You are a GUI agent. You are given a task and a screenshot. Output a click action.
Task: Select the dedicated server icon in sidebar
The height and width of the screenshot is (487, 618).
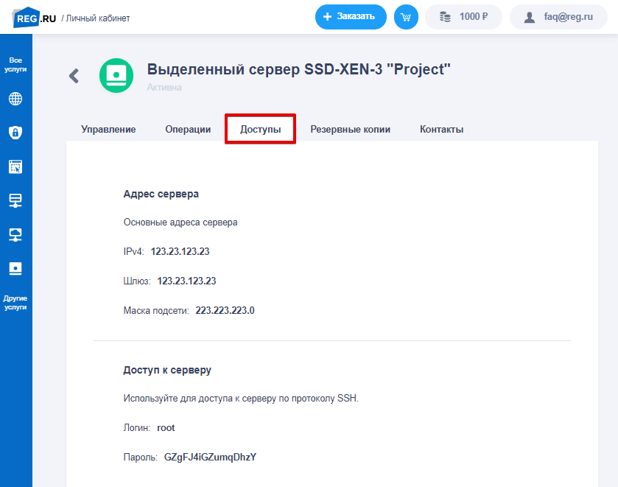(15, 268)
